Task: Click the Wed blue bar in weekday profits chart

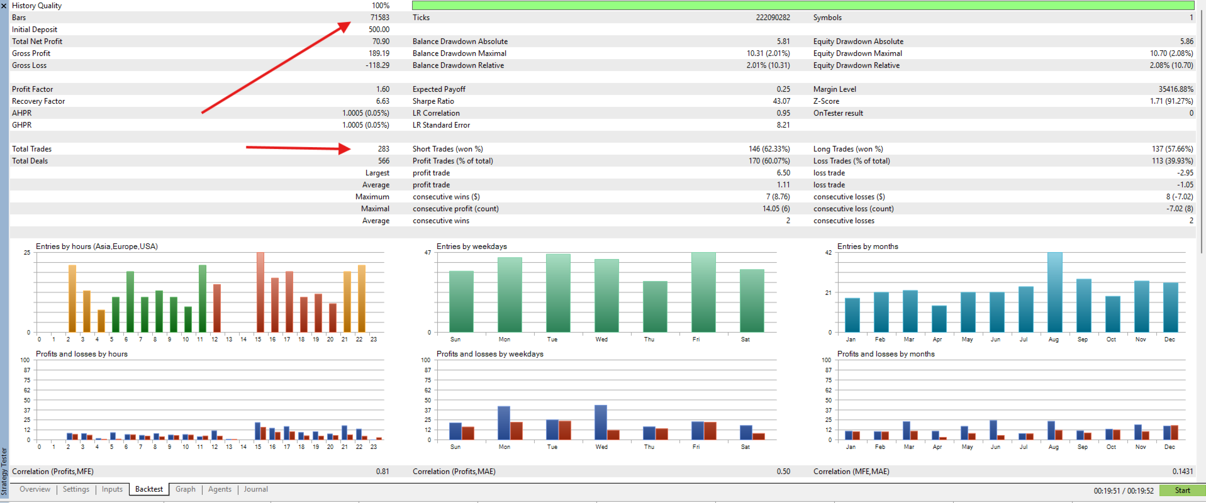Action: tap(601, 423)
